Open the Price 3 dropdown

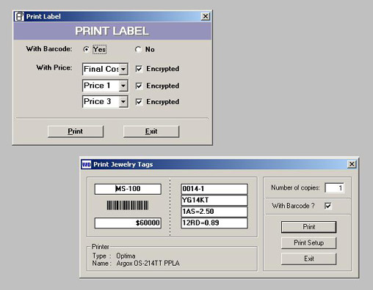click(123, 102)
